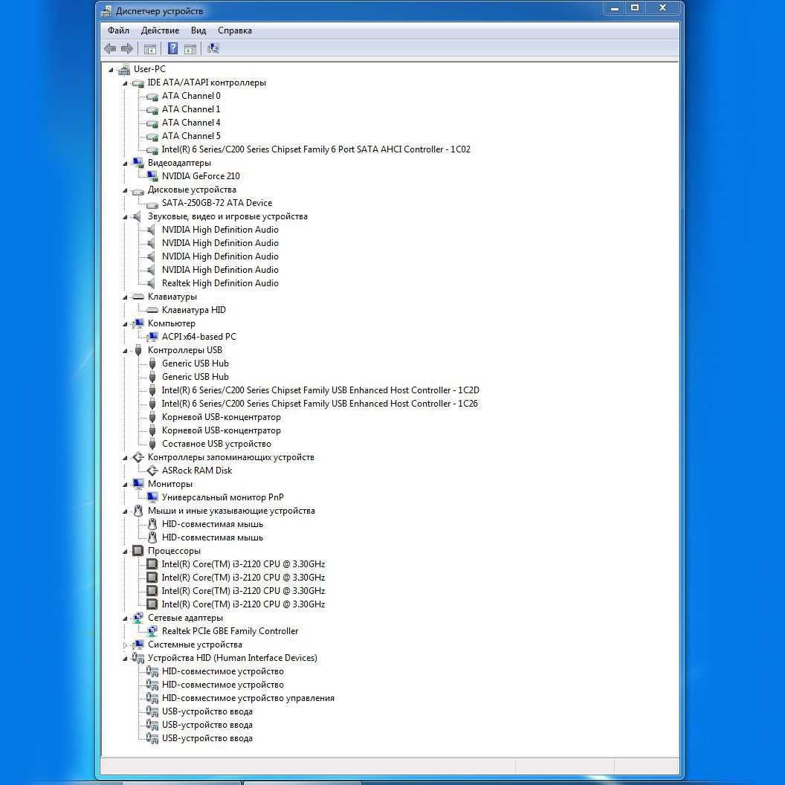The width and height of the screenshot is (785, 785).
Task: Collapse the Контроллеры USB branch
Action: [x=125, y=351]
